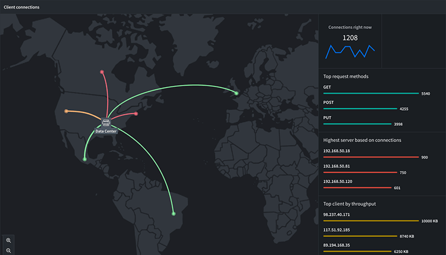446x255 pixels.
Task: Select server 192.168.50.18
Action: (337, 151)
